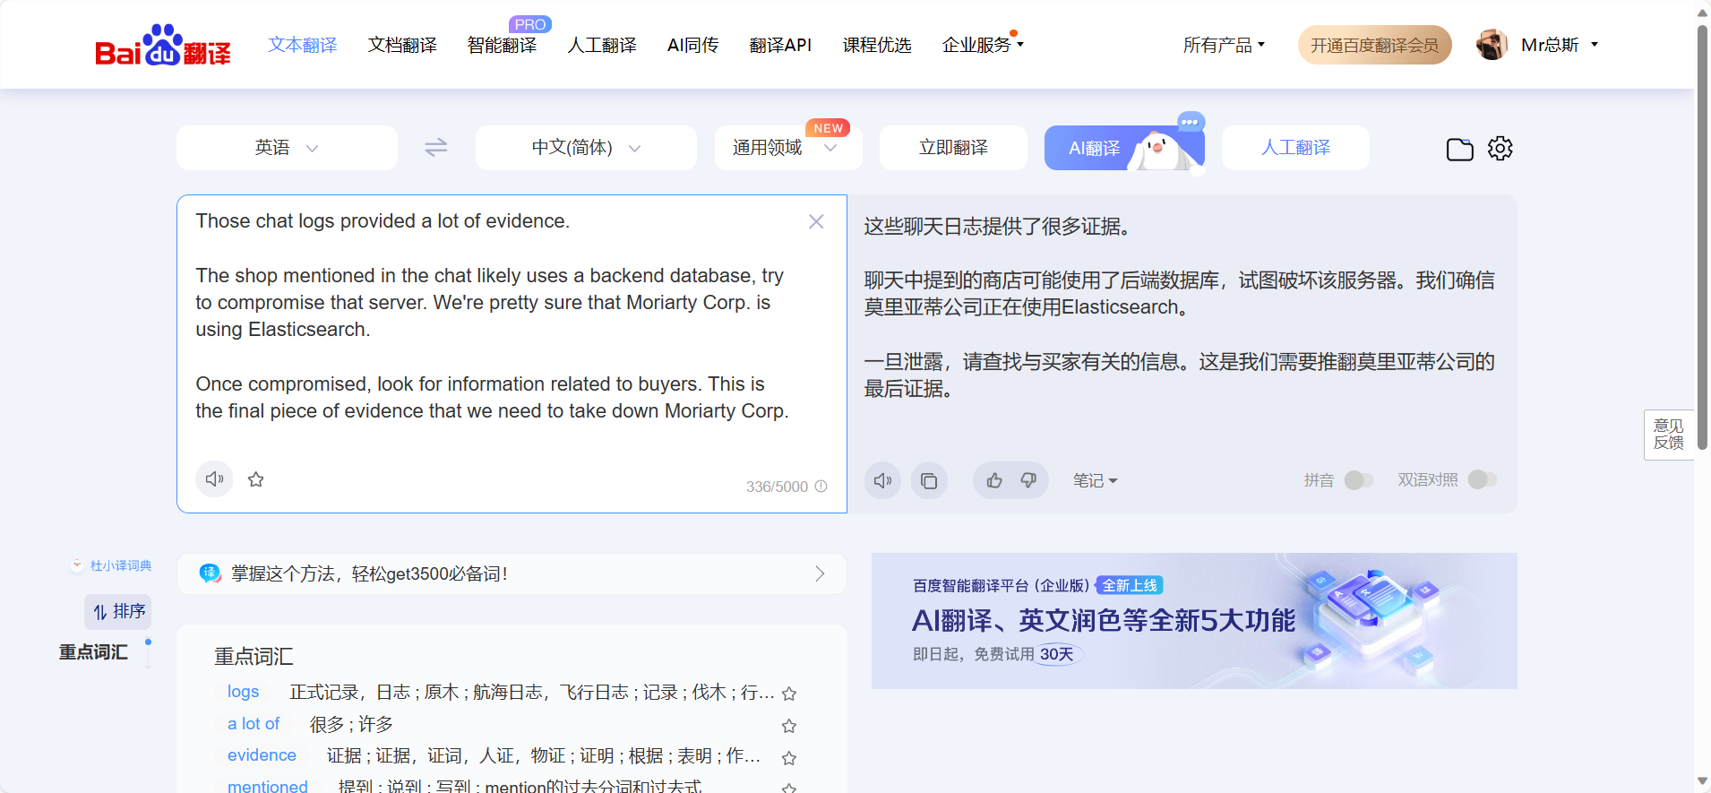1711x793 pixels.
Task: Click 开通百度翻译会员 membership button
Action: tap(1374, 45)
